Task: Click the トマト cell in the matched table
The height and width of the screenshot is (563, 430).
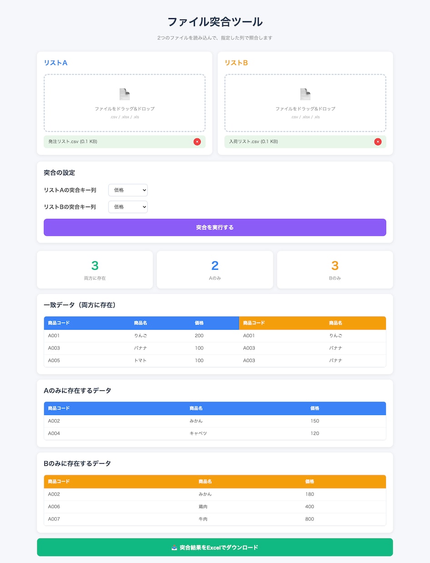Action: click(x=140, y=361)
